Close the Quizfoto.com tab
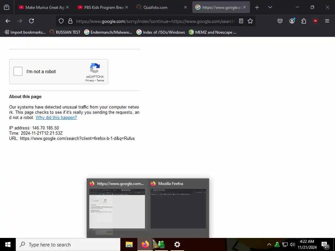 pos(185,7)
